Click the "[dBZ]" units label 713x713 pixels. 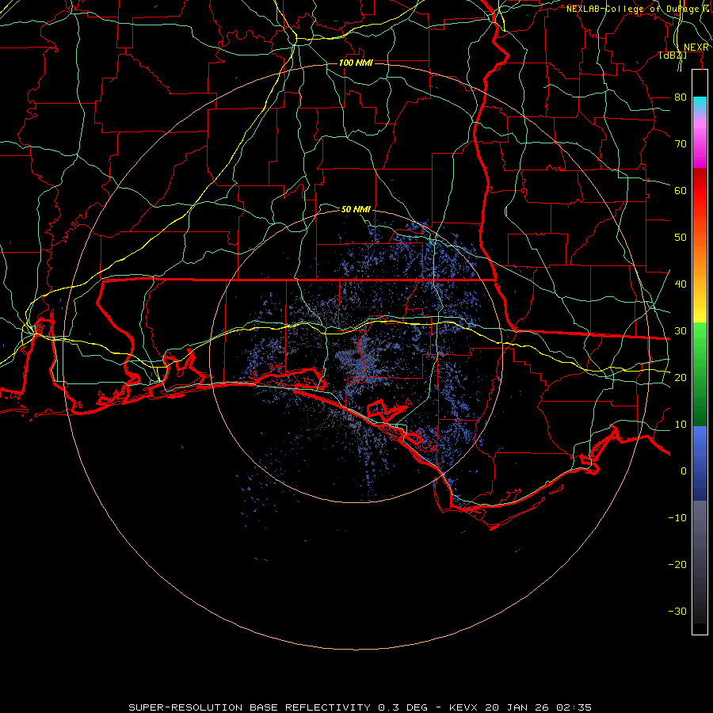tap(673, 55)
